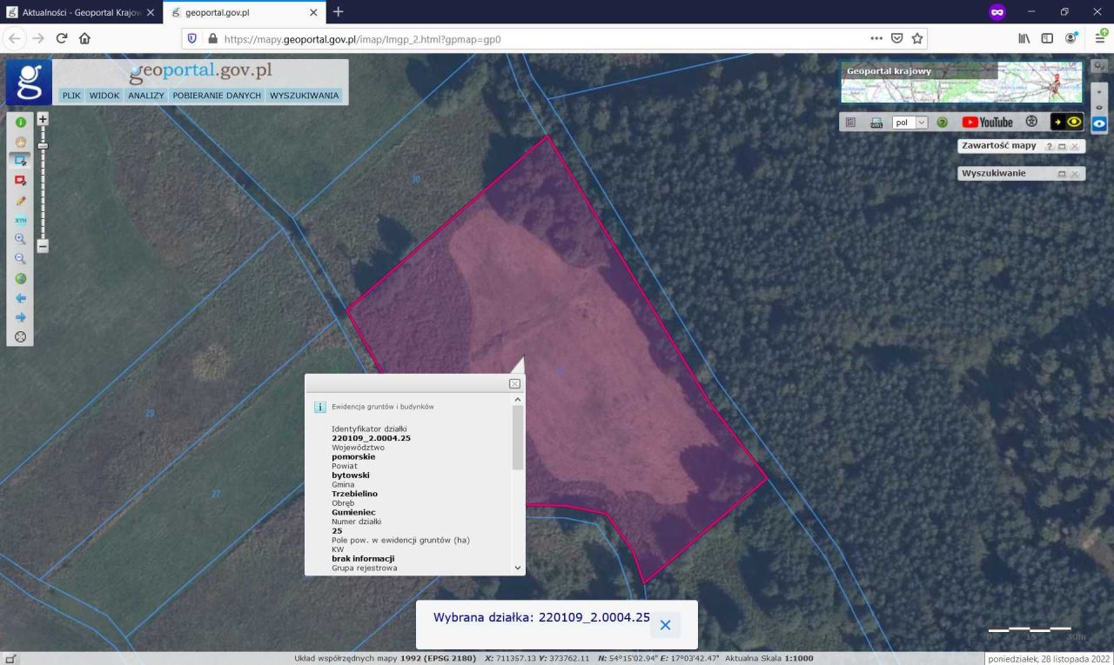Open the gears settings icon
This screenshot has height=665, width=1114.
pos(1100,67)
